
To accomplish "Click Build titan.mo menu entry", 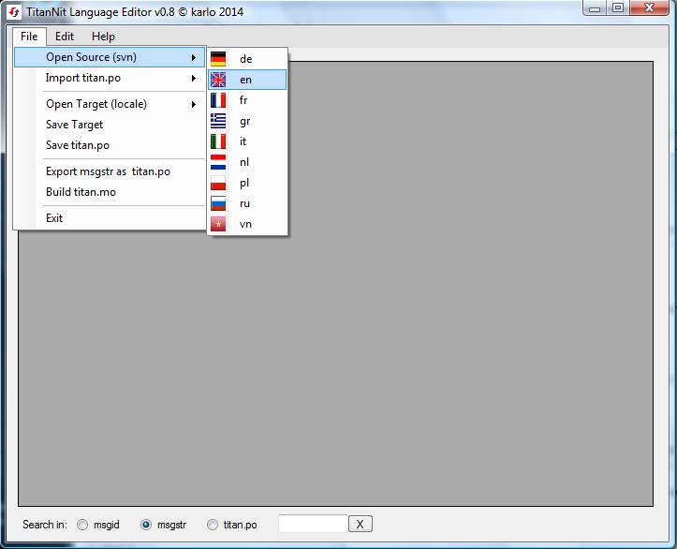I will tap(81, 192).
